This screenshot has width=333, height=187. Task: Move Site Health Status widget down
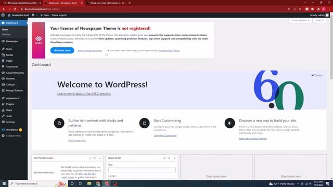[x=95, y=158]
